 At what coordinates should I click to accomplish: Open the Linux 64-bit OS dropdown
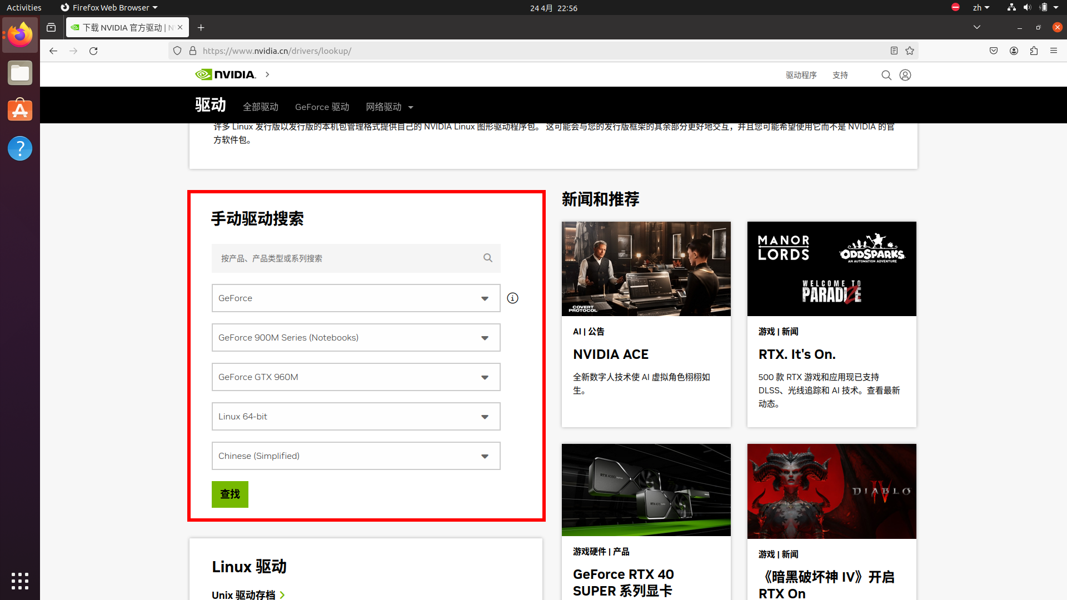coord(356,417)
